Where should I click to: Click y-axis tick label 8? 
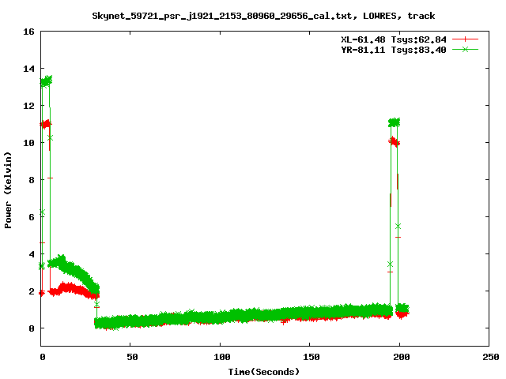coord(32,180)
